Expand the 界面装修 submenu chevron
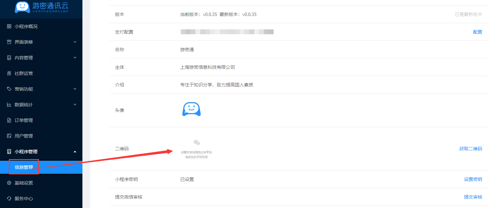The width and height of the screenshot is (504, 208). coord(75,42)
